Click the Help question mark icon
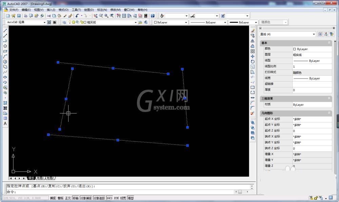 point(153,16)
